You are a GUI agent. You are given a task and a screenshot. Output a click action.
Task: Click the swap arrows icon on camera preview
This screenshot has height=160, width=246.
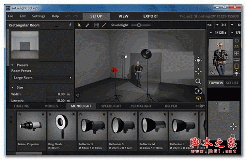click(212, 73)
